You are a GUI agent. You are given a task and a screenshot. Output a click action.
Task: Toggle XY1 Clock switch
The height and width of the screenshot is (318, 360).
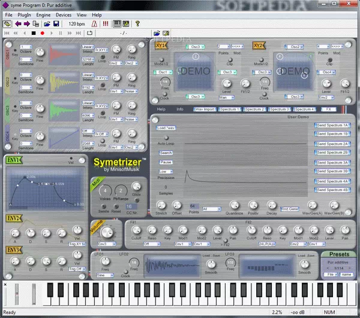tap(164, 94)
